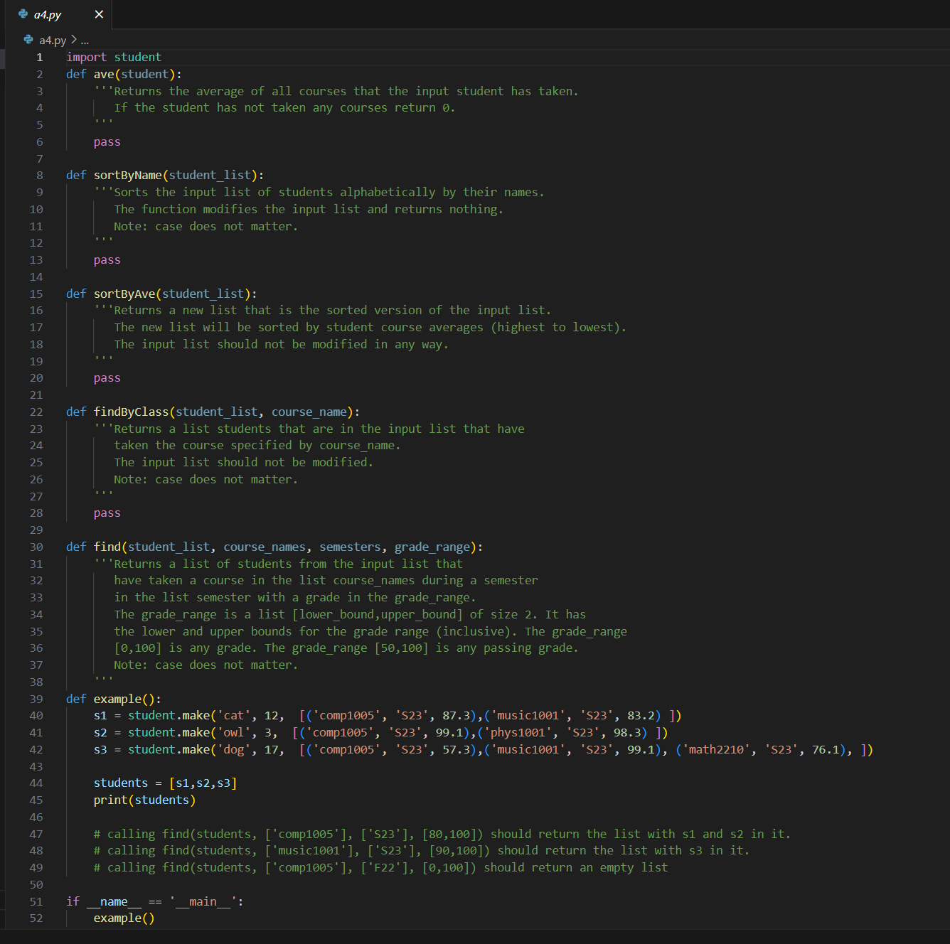The width and height of the screenshot is (950, 944).
Task: Click line number 15 in the gutter
Action: click(36, 294)
